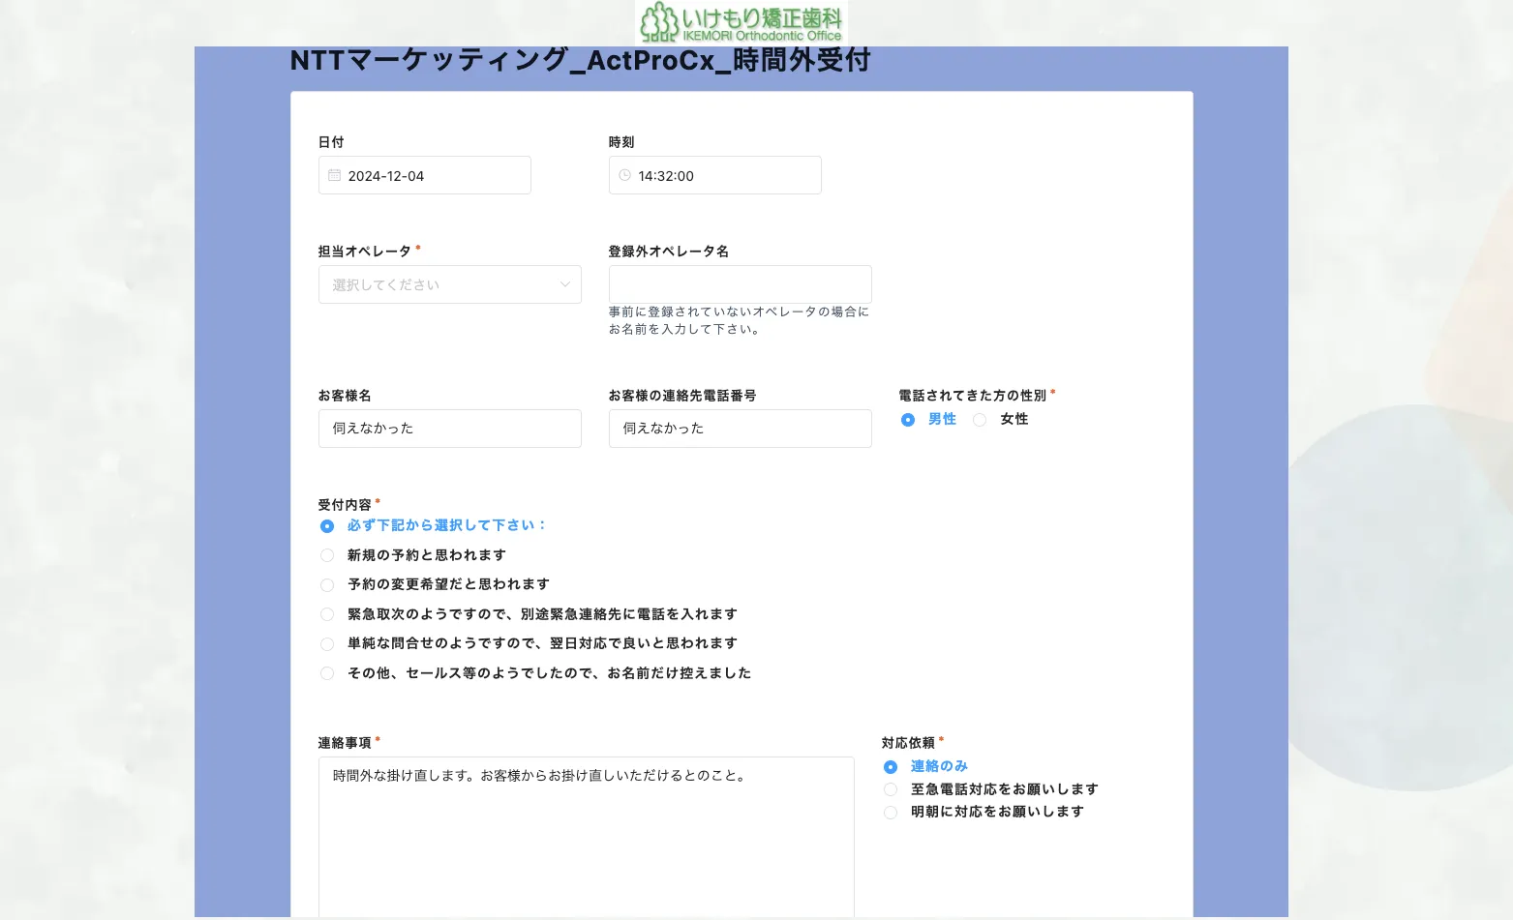
Task: Click the 担当オペレータ field label
Action: [x=365, y=252]
